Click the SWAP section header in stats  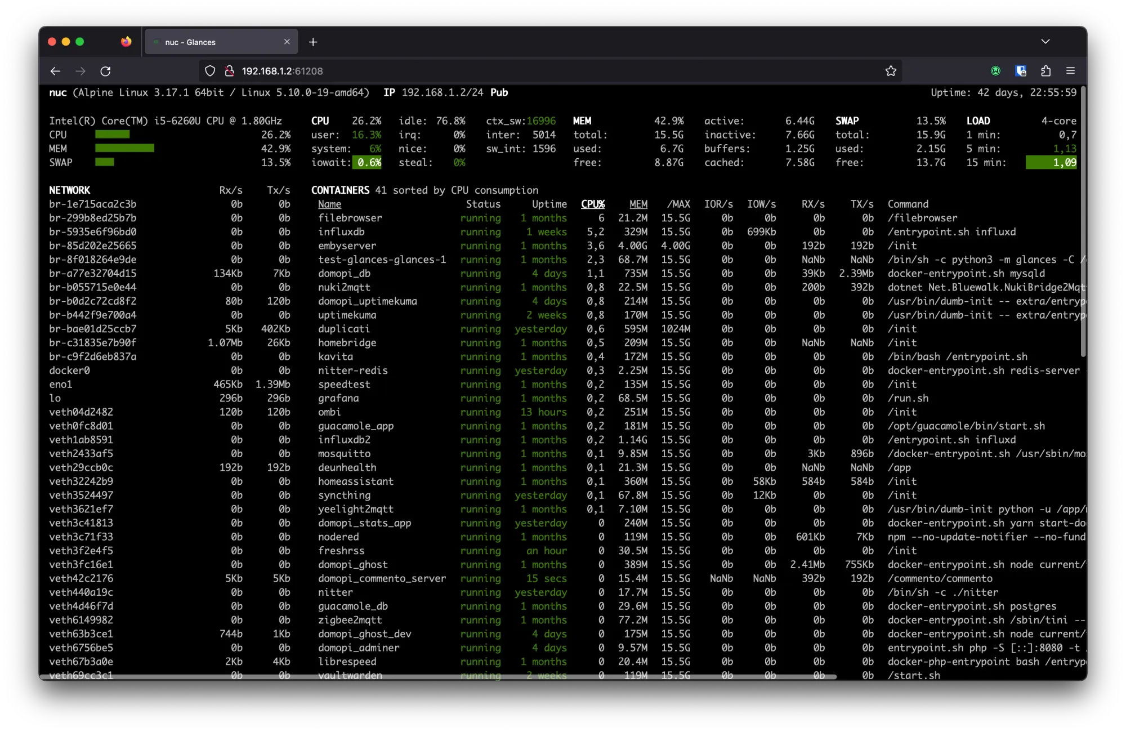pyautogui.click(x=847, y=121)
